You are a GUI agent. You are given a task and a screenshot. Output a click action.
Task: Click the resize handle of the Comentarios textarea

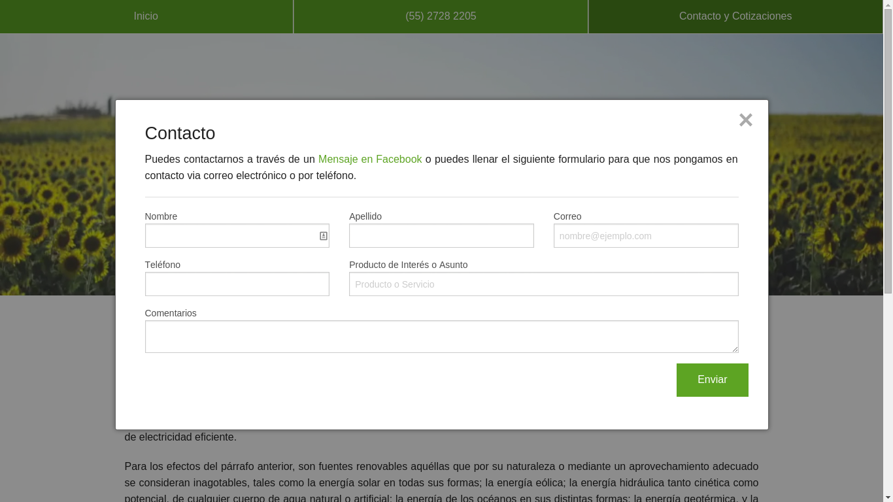735,349
